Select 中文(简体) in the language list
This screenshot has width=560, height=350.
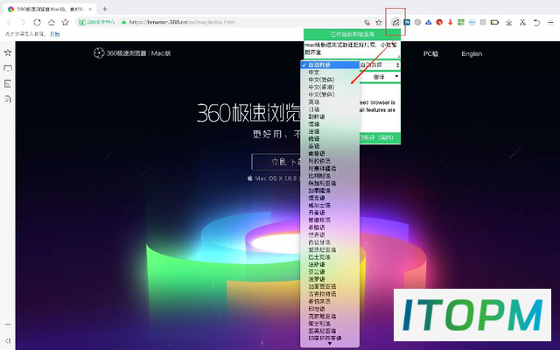click(x=330, y=80)
